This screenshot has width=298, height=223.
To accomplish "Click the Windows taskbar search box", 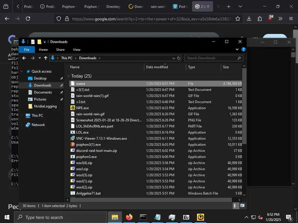I will click(x=61, y=217).
